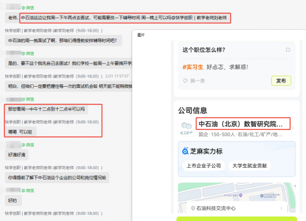The height and width of the screenshot is (221, 306).
Task: Click the message starting 是的，要不这个我先自己去面试
Action: point(69,63)
